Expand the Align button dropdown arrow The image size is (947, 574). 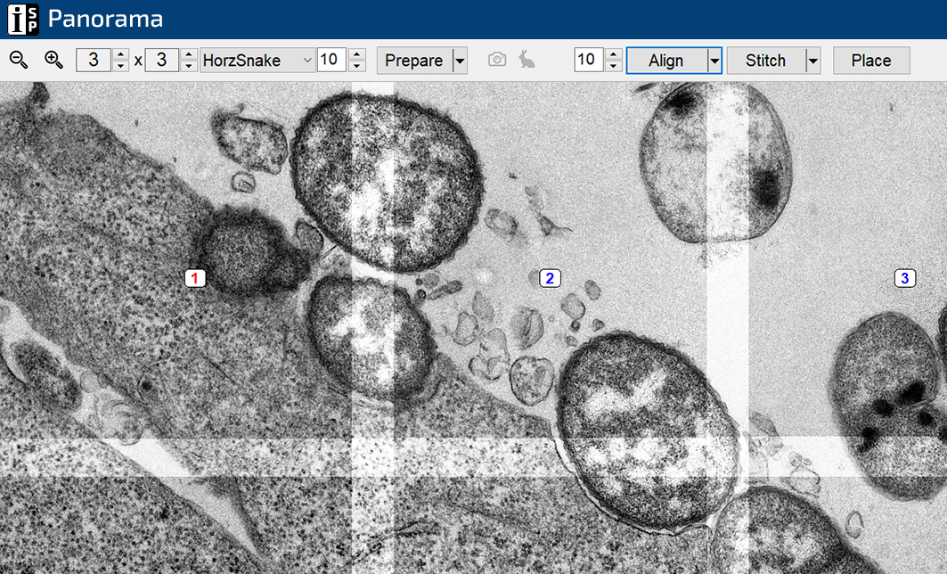pyautogui.click(x=714, y=61)
